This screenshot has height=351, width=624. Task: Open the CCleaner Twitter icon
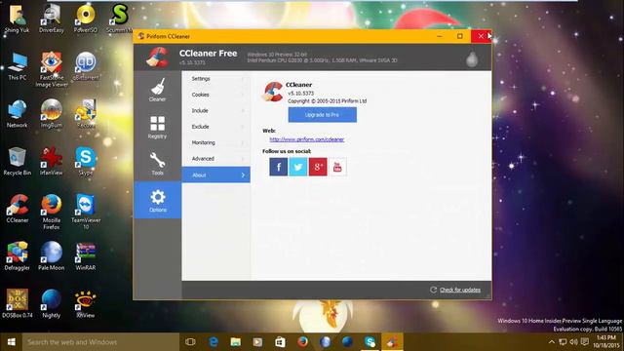pyautogui.click(x=298, y=167)
